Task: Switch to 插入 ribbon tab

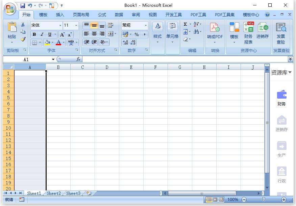Action: [60, 15]
